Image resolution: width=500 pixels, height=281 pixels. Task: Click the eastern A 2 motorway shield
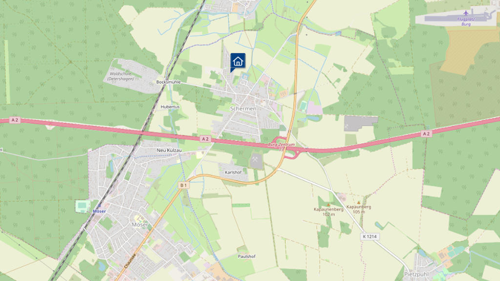coord(426,134)
